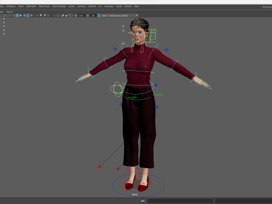Click the exposure value field showing 0.00
272x204 pixels.
coord(81,15)
